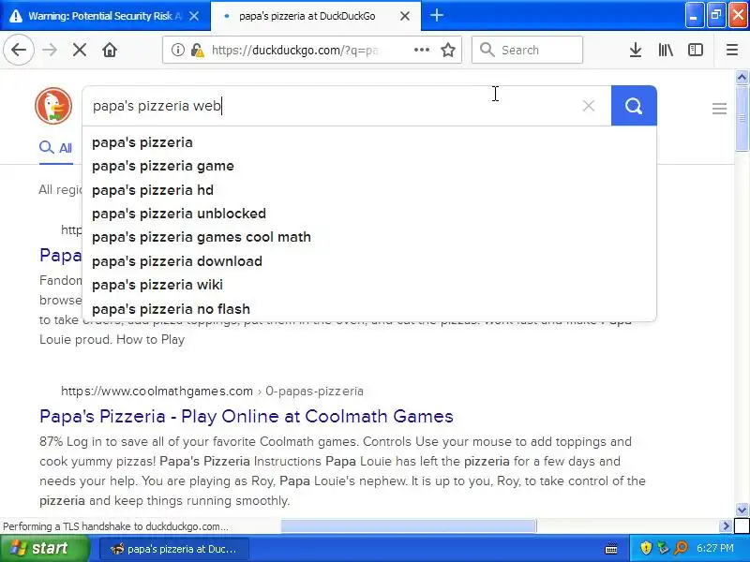Select papa's pizzeria taskbar window button

[x=174, y=549]
